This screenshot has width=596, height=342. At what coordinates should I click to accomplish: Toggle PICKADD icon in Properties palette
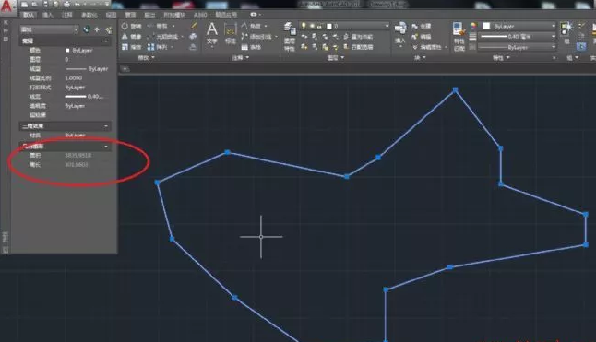pos(87,29)
